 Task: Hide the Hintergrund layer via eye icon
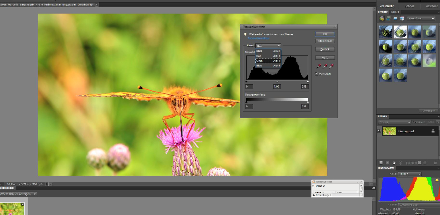380,131
